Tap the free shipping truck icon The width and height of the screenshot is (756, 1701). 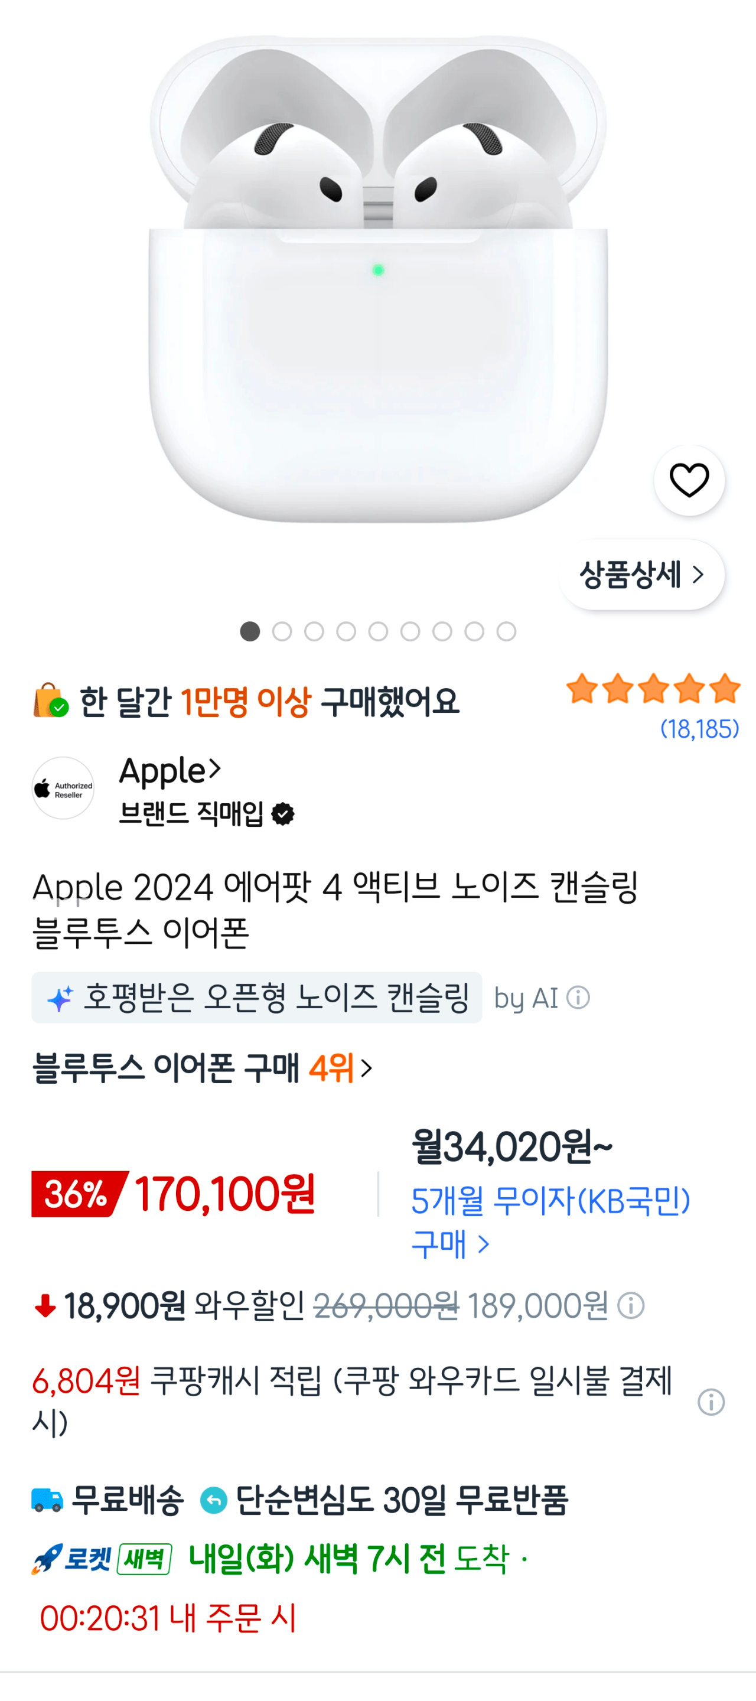pos(47,1500)
